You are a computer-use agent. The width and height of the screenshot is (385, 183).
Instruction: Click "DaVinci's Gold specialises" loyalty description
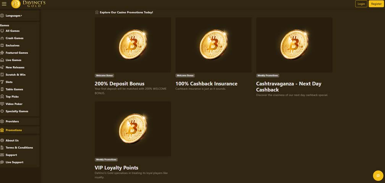pyautogui.click(x=131, y=175)
